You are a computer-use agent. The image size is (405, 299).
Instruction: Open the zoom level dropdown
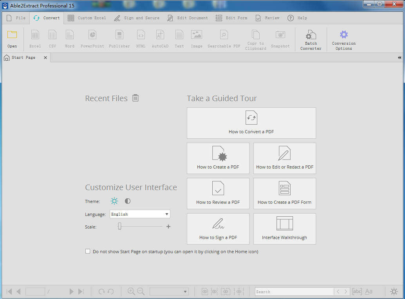(169, 292)
